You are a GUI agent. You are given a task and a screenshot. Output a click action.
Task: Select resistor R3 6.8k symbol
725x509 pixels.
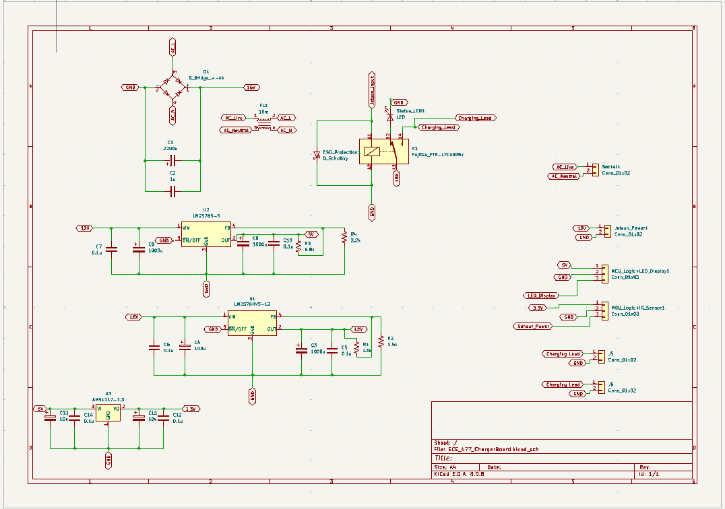coord(298,246)
